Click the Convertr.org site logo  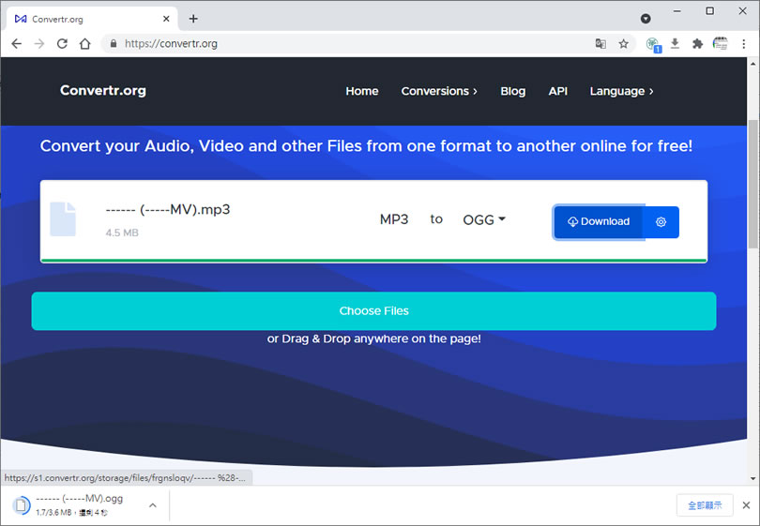tap(103, 91)
